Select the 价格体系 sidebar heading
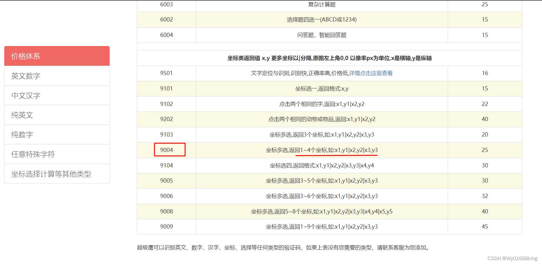The image size is (542, 264). (57, 56)
